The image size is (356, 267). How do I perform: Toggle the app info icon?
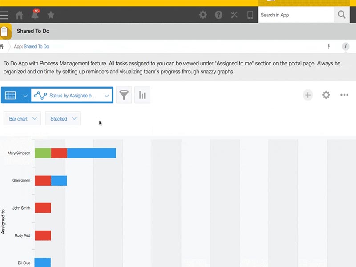pyautogui.click(x=345, y=46)
